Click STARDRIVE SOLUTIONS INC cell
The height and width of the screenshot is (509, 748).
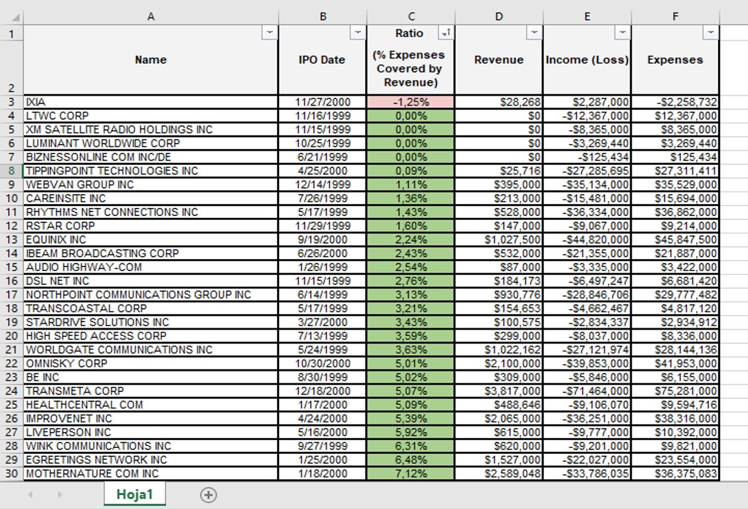coord(151,322)
